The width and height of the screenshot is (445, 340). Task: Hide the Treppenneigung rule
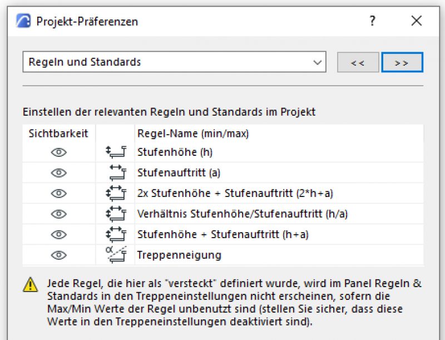58,255
